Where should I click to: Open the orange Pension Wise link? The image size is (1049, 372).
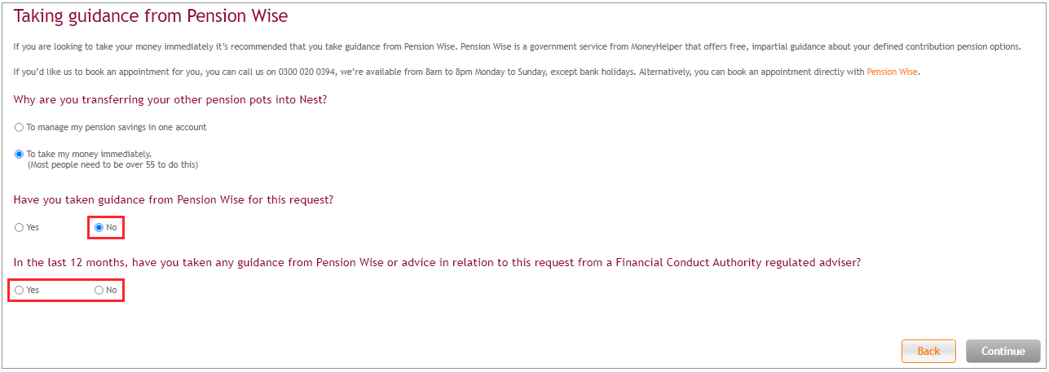click(892, 72)
